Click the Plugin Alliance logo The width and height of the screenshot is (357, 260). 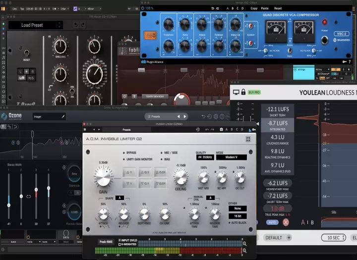pos(152,62)
